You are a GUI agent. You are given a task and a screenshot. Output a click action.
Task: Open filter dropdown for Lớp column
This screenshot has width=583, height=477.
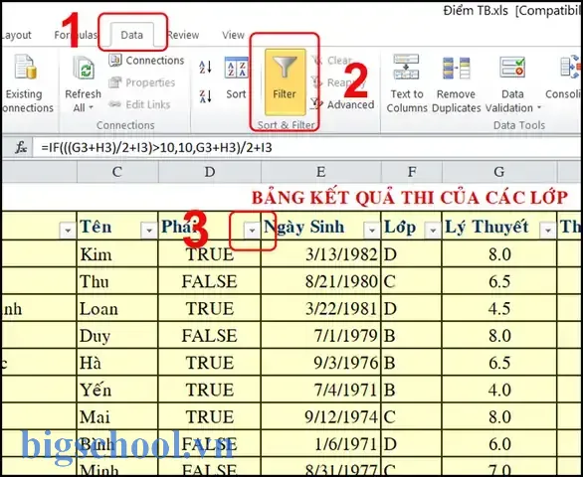[433, 231]
